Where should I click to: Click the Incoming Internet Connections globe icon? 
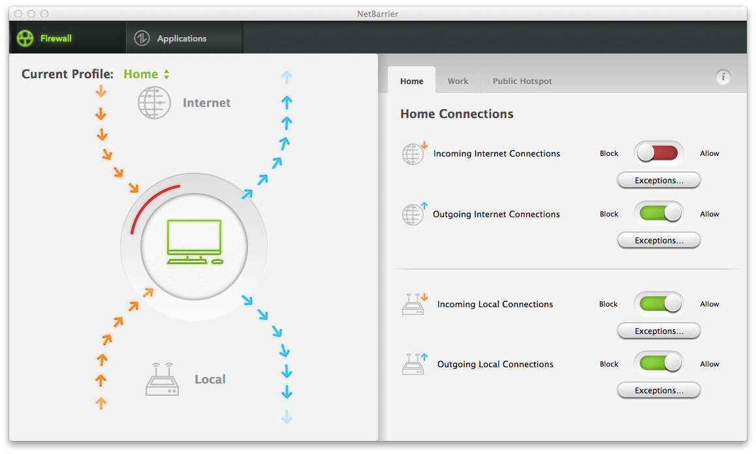414,153
